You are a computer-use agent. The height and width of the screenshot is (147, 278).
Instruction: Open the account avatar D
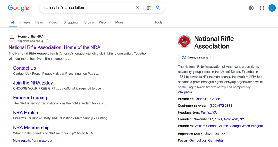click(x=272, y=8)
